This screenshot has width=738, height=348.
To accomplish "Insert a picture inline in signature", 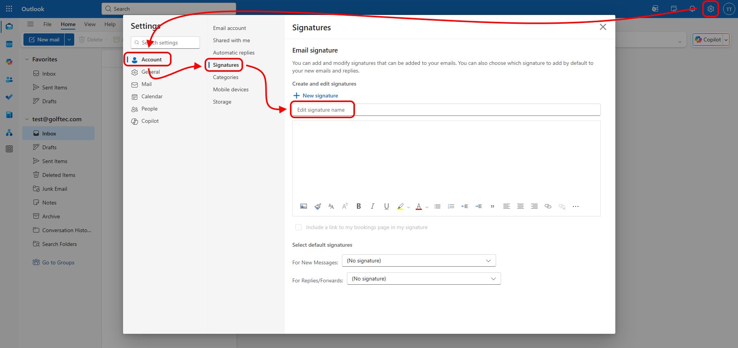I will click(303, 206).
